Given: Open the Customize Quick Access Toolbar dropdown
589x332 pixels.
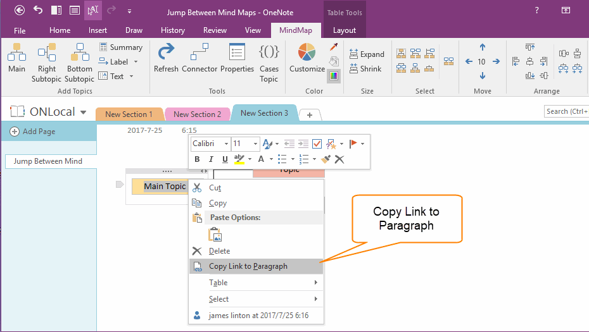Looking at the screenshot, I should coord(129,11).
